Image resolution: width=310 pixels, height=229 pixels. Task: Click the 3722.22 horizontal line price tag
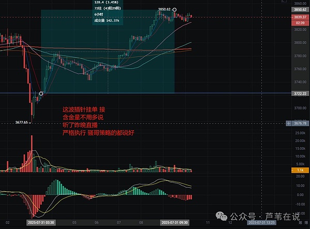click(299, 93)
